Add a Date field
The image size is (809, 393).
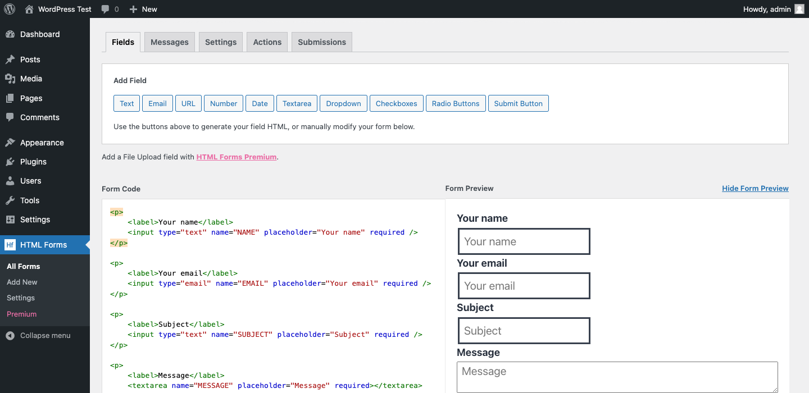pos(260,103)
